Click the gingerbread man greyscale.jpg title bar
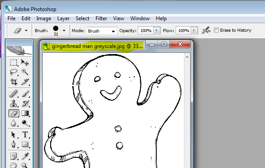Image resolution: width=265 pixels, height=168 pixels. [98, 46]
